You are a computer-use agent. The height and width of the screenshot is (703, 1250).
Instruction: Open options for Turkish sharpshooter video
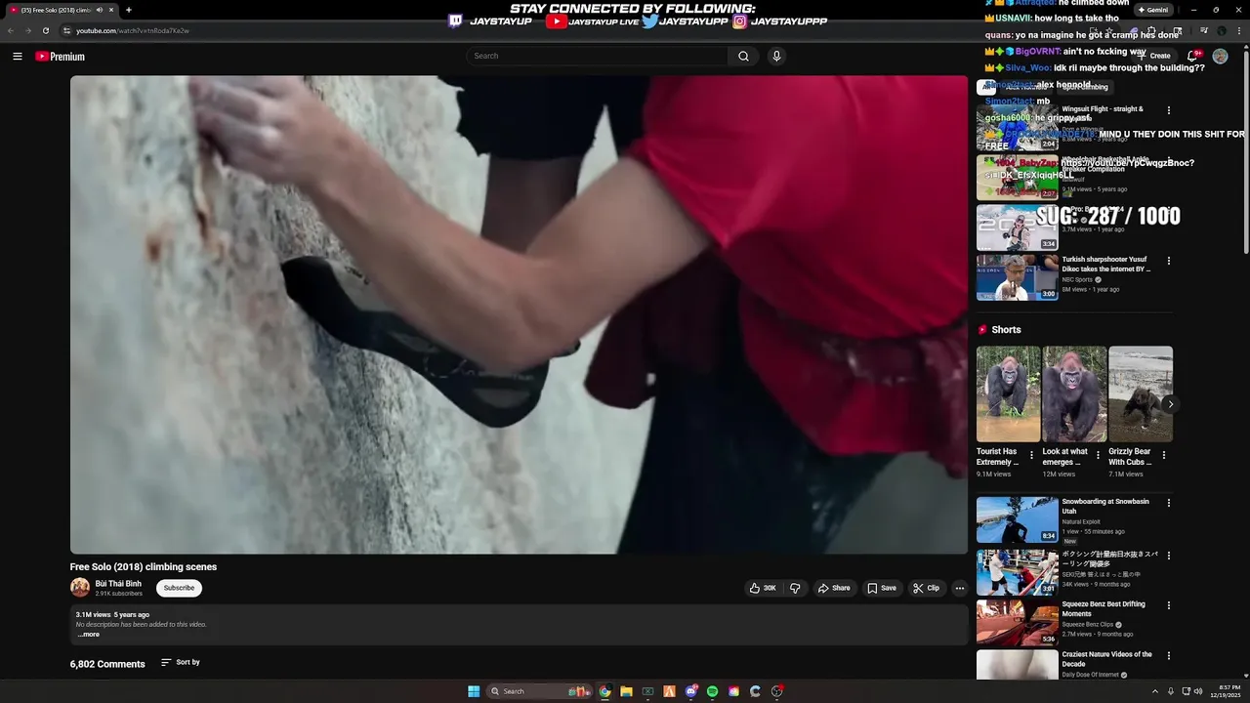pyautogui.click(x=1168, y=261)
